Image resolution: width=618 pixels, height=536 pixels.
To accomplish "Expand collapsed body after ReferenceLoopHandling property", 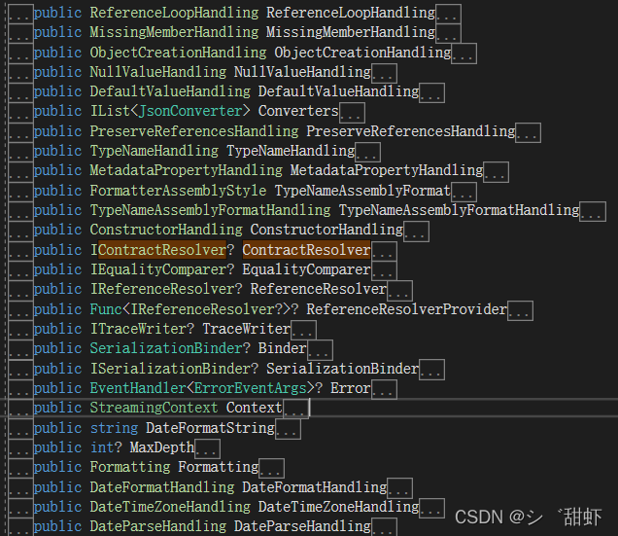I will pos(448,15).
